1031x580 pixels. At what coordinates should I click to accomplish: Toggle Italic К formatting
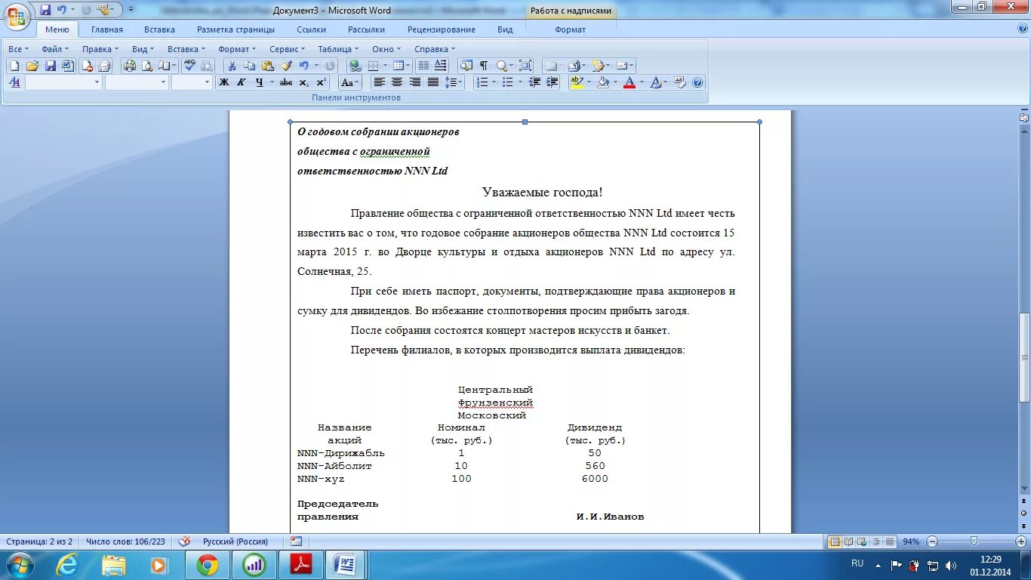[x=241, y=82]
